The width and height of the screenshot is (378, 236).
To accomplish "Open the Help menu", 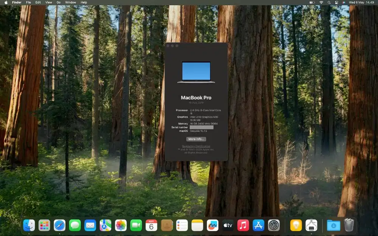I will 84,2.
